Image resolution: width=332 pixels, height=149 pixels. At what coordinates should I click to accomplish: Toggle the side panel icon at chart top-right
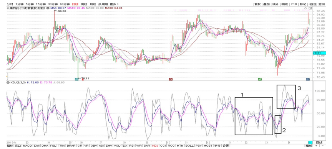(x=310, y=8)
